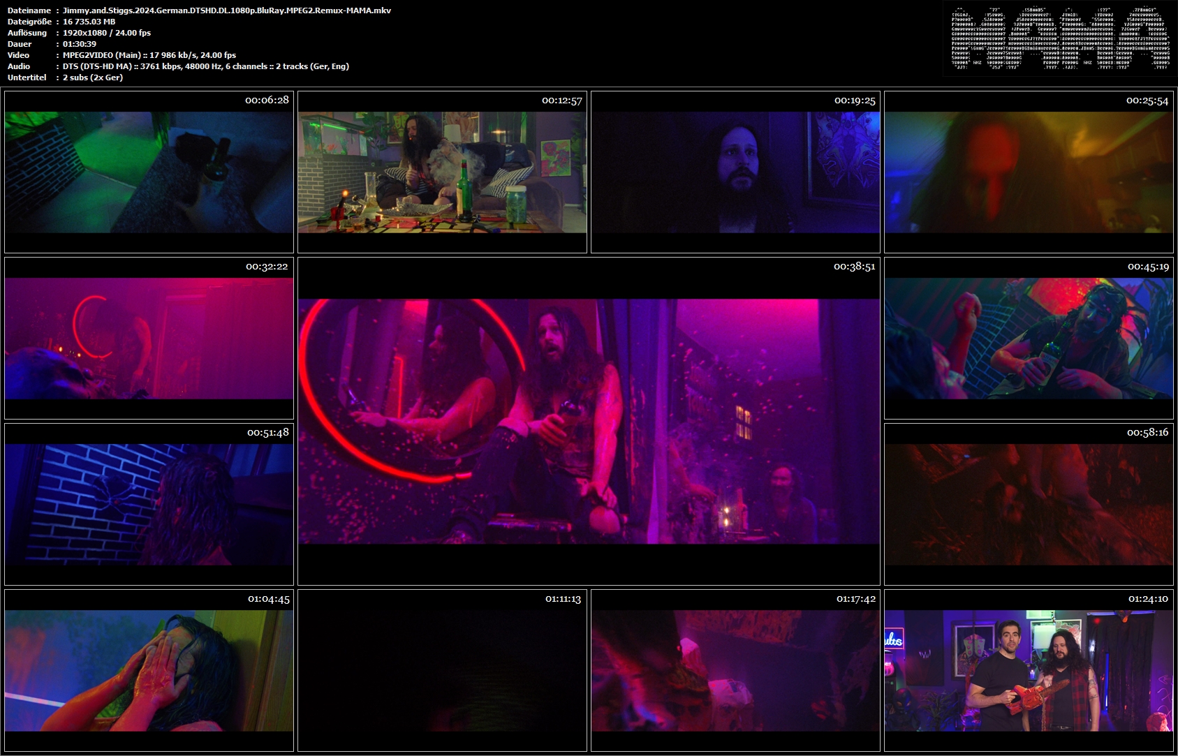The width and height of the screenshot is (1178, 756).
Task: Click the file size value 16 735.03 MB
Action: click(x=89, y=22)
